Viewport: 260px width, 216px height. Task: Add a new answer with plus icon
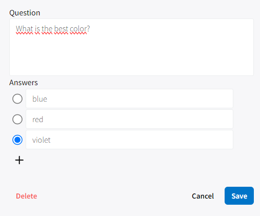(x=19, y=160)
